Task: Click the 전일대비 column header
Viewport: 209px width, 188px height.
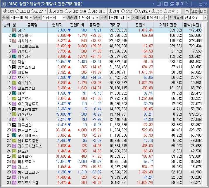Action: coord(77,25)
